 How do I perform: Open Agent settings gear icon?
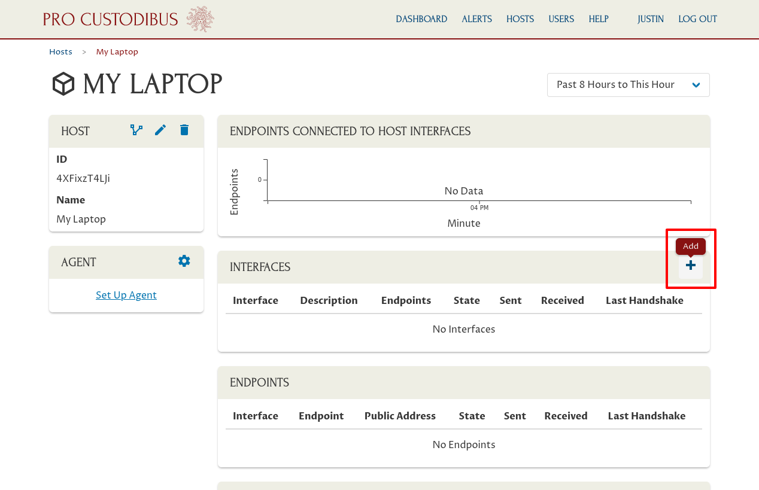coord(184,261)
